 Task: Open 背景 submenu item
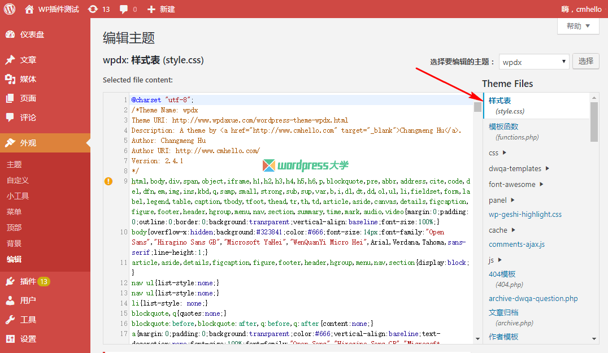click(14, 243)
